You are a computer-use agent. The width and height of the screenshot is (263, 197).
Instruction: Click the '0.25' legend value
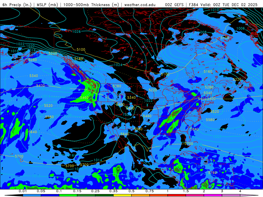pyautogui.click(x=95, y=191)
